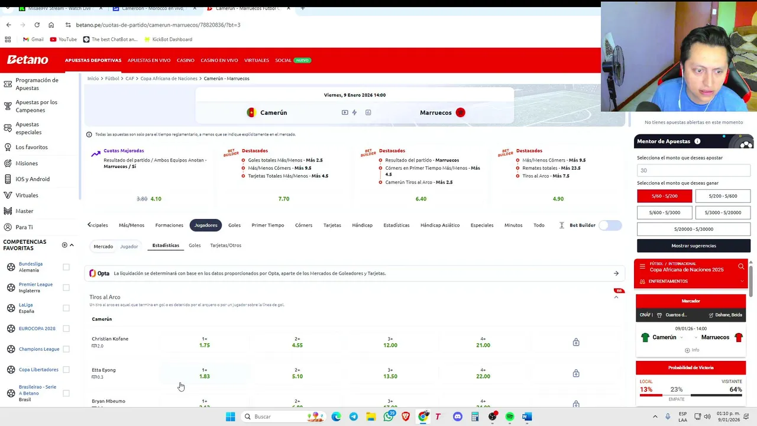The image size is (757, 426).
Task: Toggle the Bet Builder switch
Action: click(610, 225)
